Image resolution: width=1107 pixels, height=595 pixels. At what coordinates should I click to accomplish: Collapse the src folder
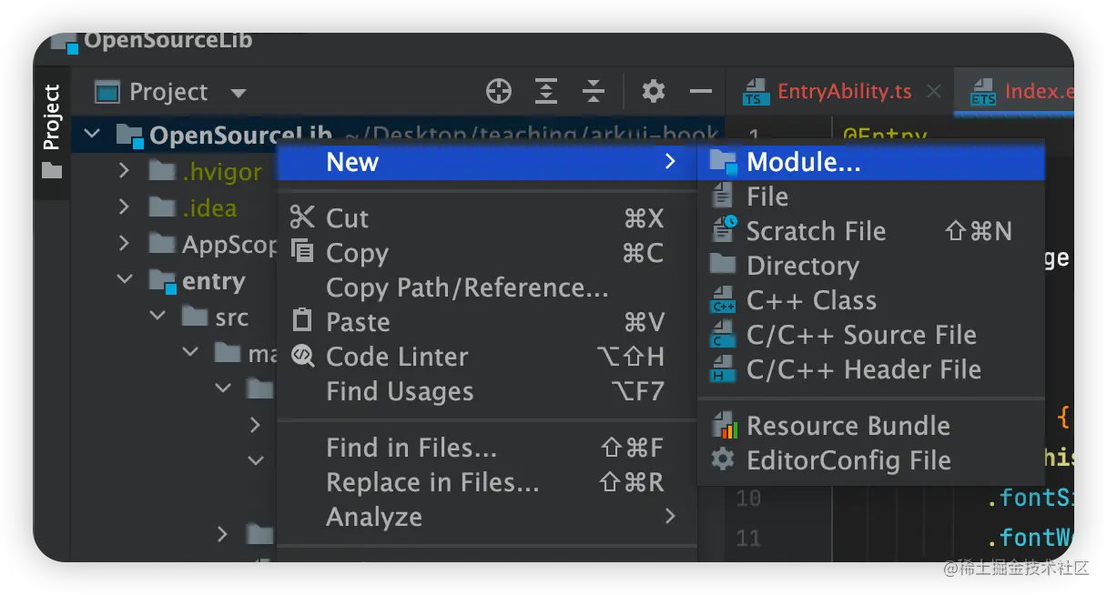pyautogui.click(x=158, y=316)
